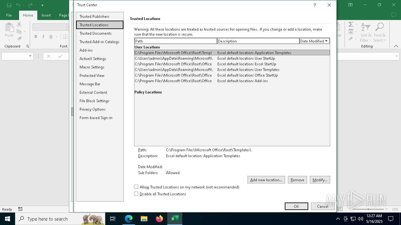This screenshot has height=225, width=401.
Task: Click the Paste clipboard icon
Action: click(9, 27)
